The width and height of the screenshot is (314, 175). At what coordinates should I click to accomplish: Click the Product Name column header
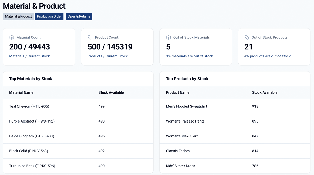[177, 92]
